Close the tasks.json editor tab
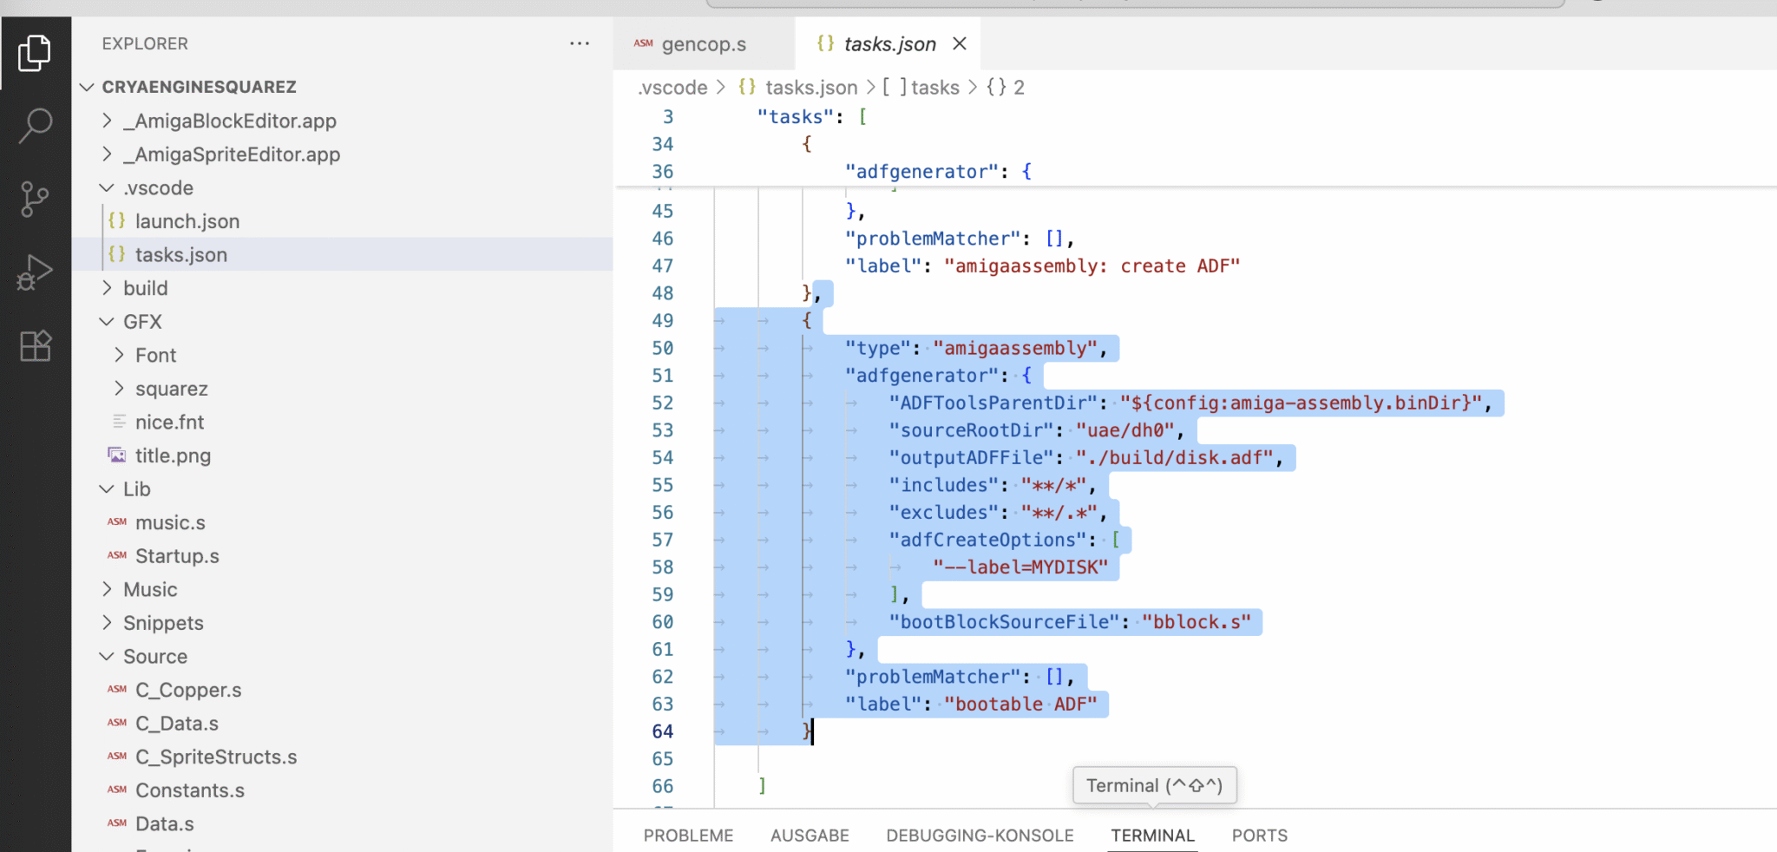 [959, 43]
